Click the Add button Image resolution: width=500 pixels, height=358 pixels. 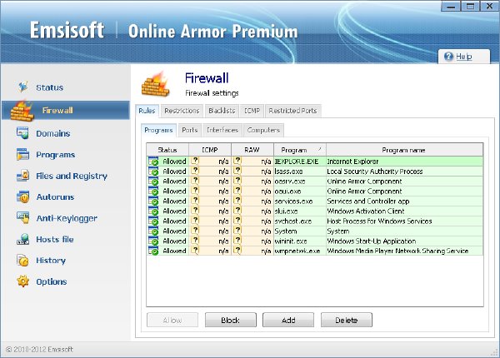click(x=288, y=320)
